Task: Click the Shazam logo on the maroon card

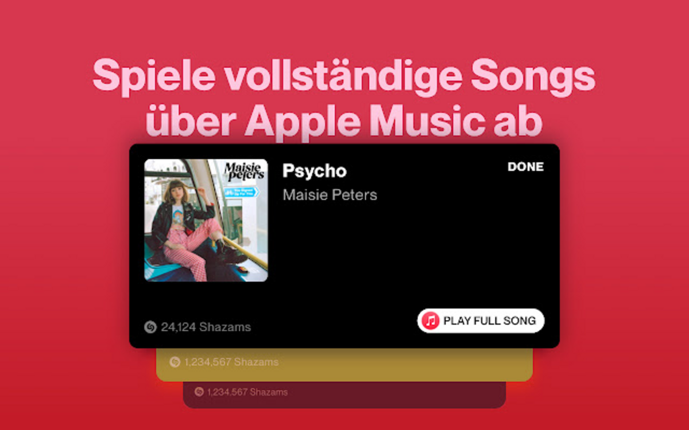Action: (x=199, y=392)
